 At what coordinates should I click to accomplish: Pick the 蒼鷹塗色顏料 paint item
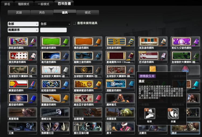pyautogui.click(x=55, y=100)
